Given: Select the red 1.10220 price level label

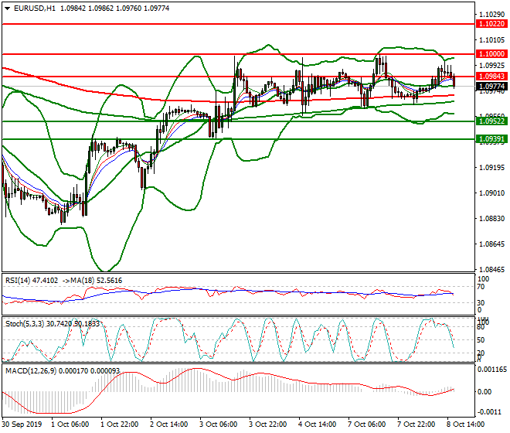Looking at the screenshot, I should tap(491, 24).
